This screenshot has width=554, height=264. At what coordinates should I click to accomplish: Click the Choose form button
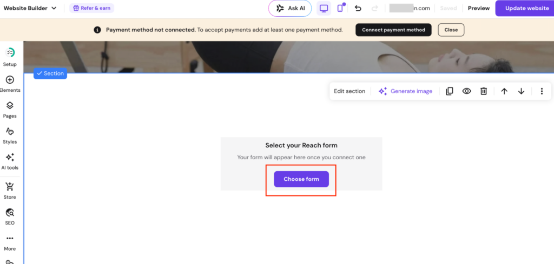[x=301, y=179]
